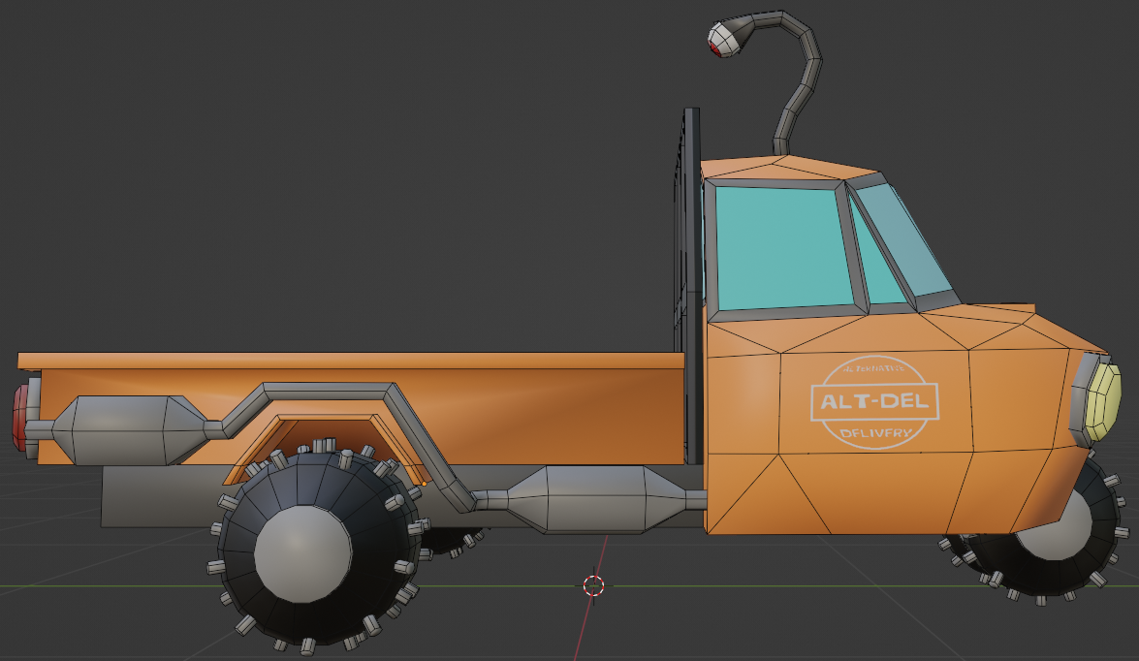
Task: Select the red taillight at the truck rear
Action: (x=19, y=419)
